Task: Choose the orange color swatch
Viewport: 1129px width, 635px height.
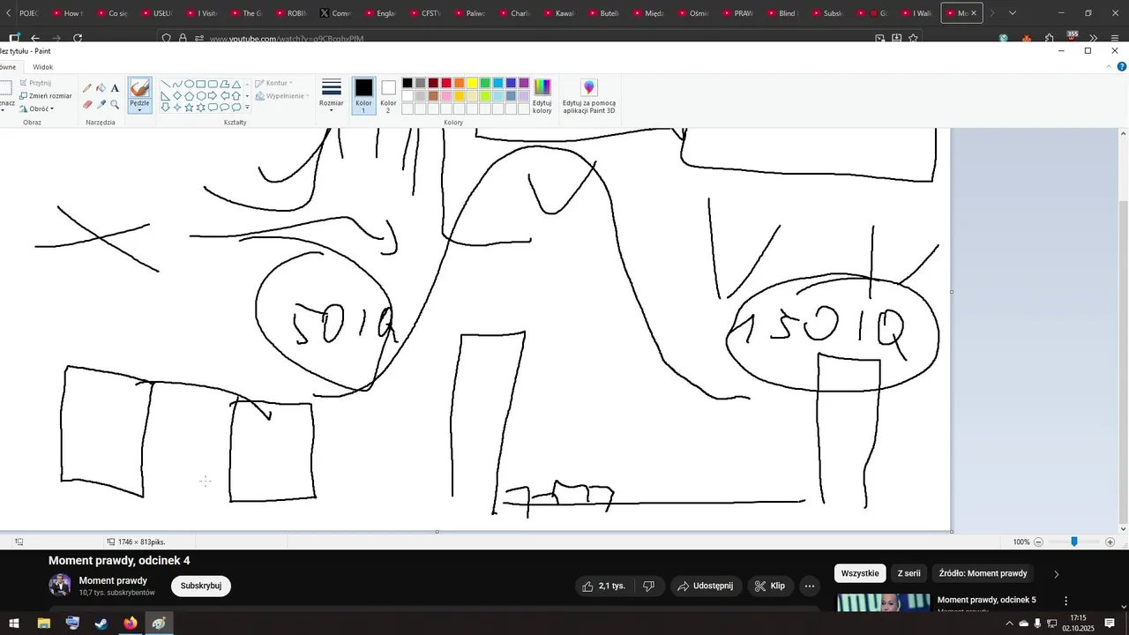Action: click(x=459, y=83)
